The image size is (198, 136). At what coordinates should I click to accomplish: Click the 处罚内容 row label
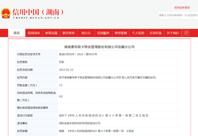22,78
